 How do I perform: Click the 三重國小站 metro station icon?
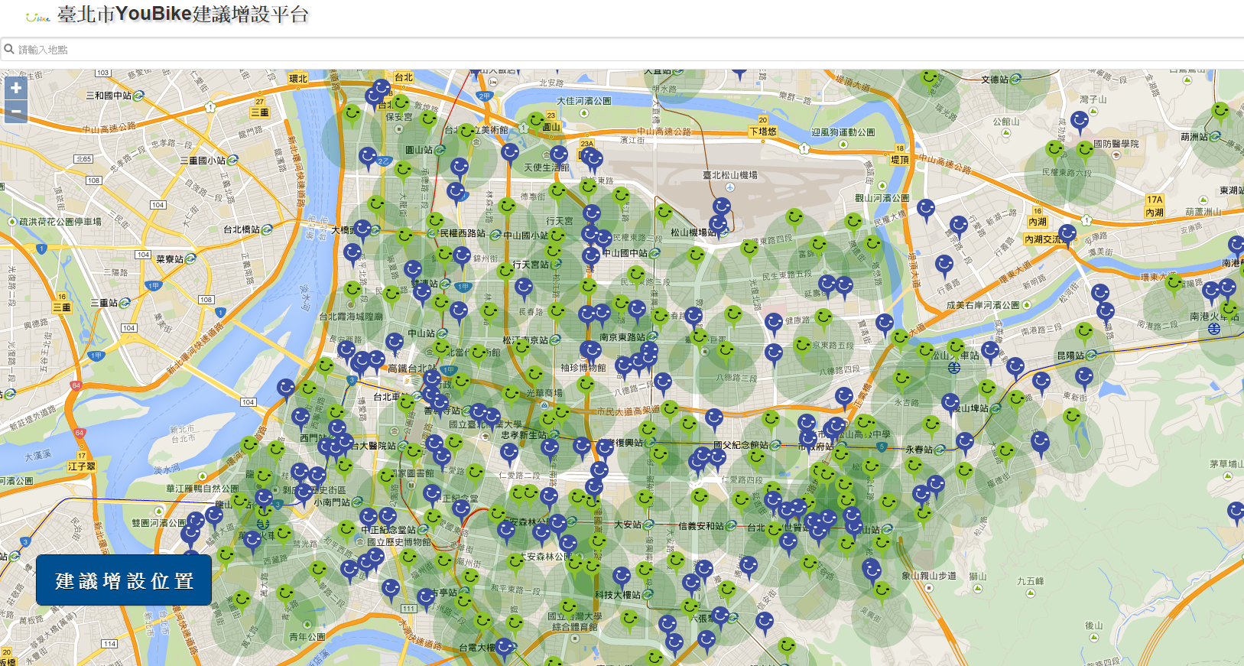pos(232,161)
